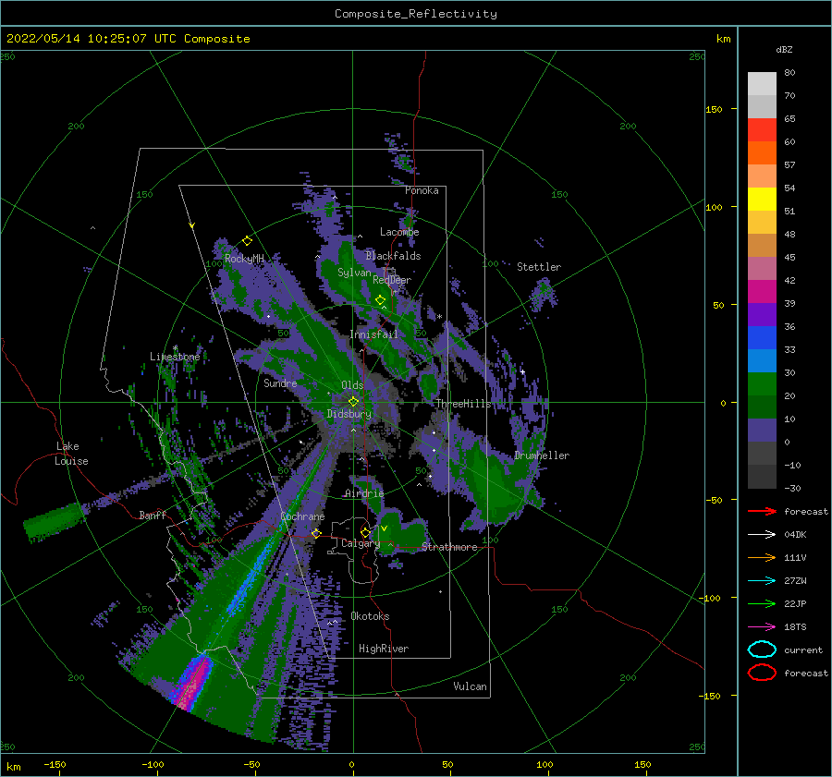Click the Composite_Reflectivity title text
Screen dimensions: 832x777
click(416, 14)
